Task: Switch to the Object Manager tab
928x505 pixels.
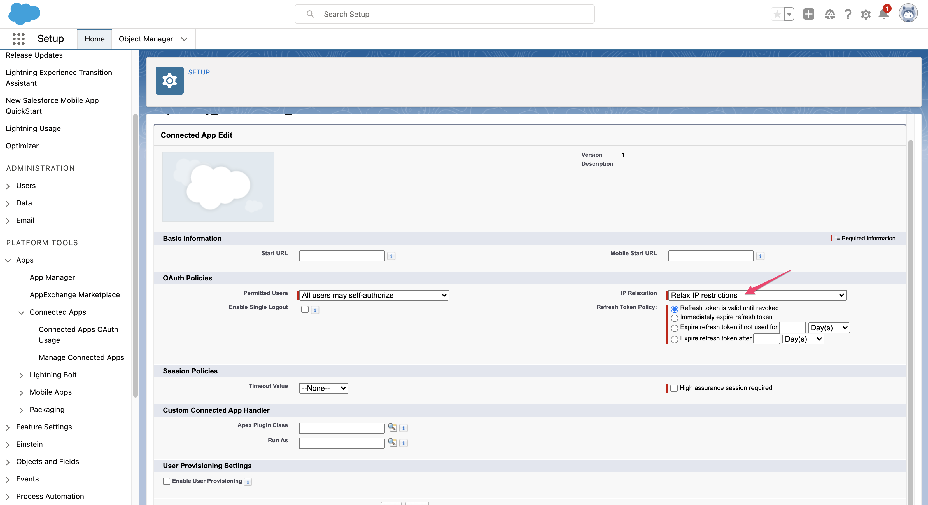Action: [146, 39]
